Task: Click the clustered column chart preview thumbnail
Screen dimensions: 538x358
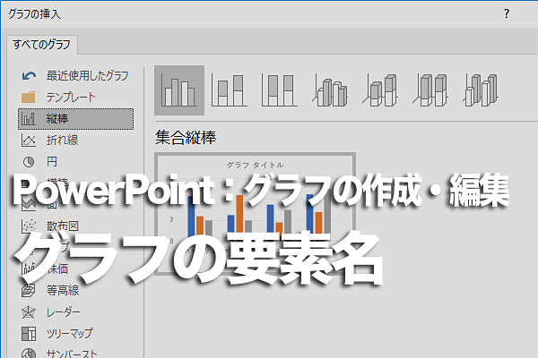Action: (x=255, y=213)
